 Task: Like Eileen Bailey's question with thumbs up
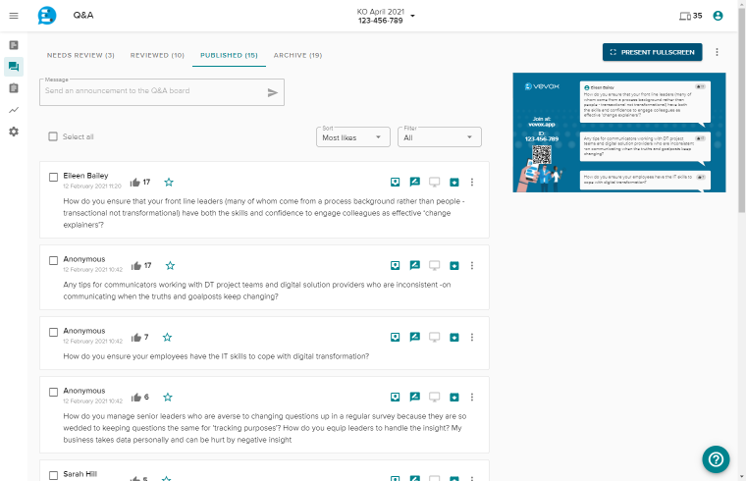(135, 182)
